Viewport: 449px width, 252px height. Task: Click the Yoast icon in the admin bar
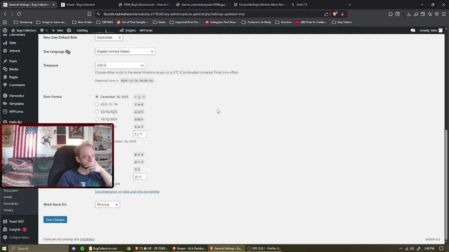(69, 30)
